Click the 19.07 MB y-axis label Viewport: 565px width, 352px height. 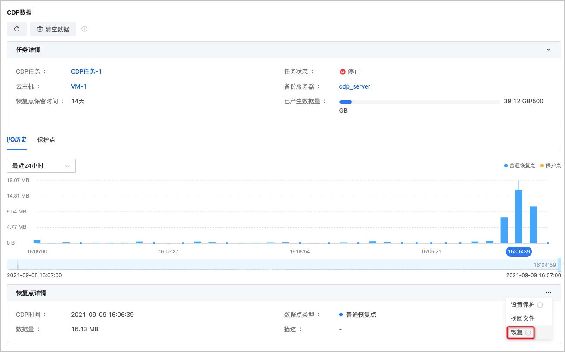[18, 180]
